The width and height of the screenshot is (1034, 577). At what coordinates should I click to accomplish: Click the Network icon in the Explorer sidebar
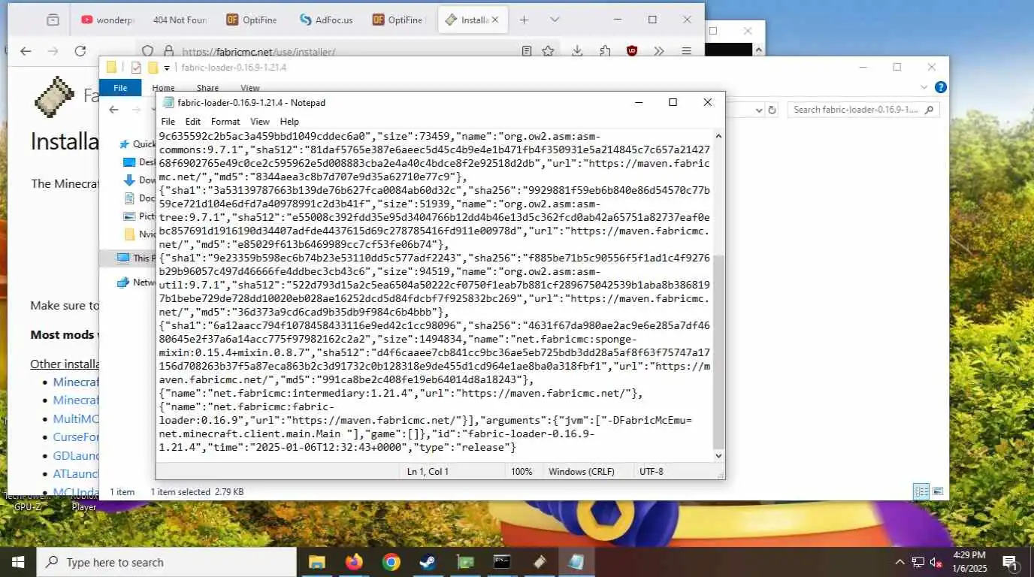click(x=123, y=282)
